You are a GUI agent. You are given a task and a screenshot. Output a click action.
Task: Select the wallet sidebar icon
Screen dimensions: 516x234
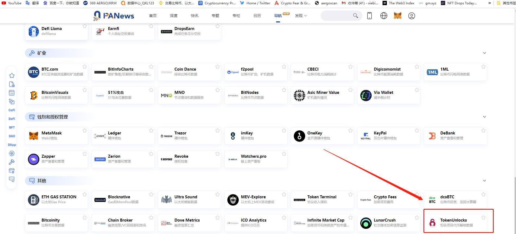(12, 171)
